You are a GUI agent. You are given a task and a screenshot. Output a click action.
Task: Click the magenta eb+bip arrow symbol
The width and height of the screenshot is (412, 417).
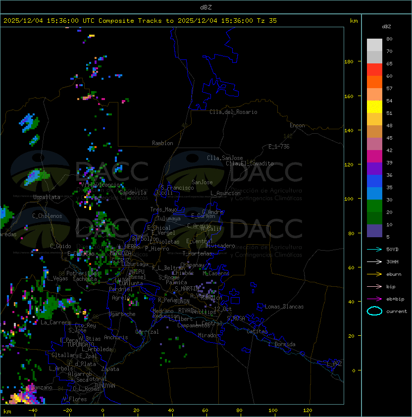374,299
